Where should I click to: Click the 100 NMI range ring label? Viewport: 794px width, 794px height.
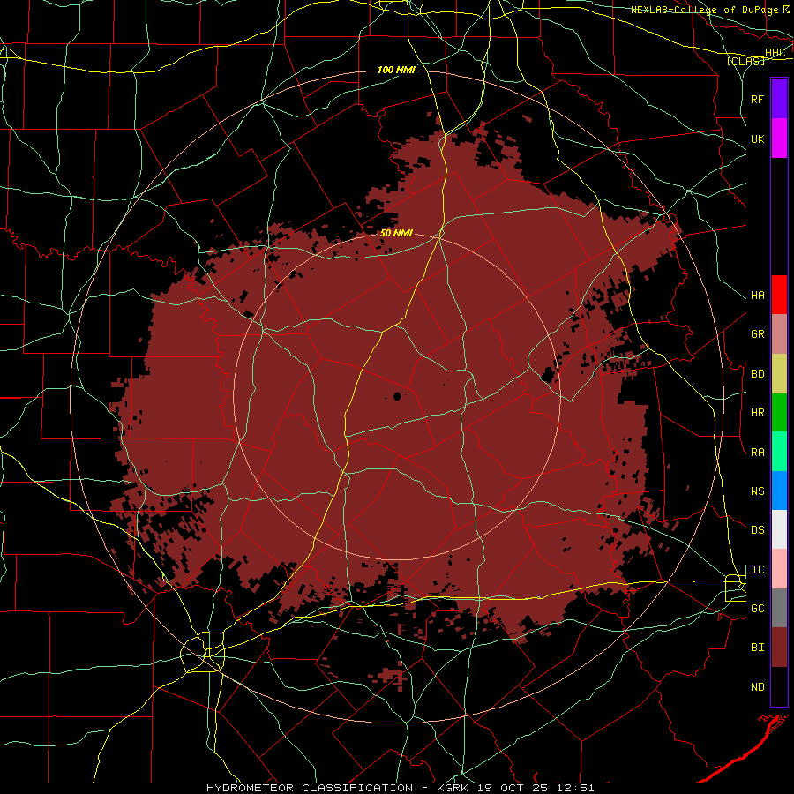(396, 70)
